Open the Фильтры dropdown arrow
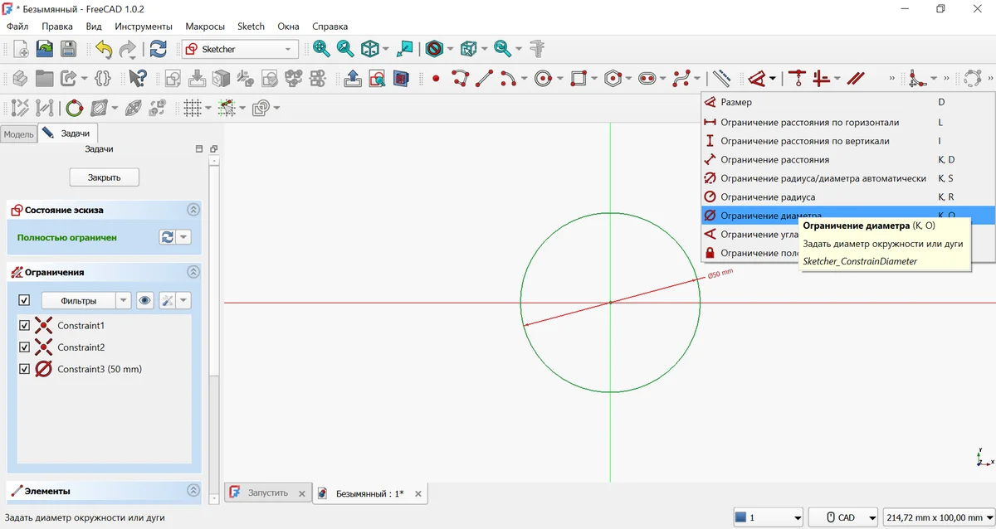The width and height of the screenshot is (996, 529). (x=124, y=300)
